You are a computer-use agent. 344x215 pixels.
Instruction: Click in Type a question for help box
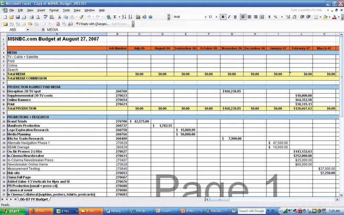(307, 10)
